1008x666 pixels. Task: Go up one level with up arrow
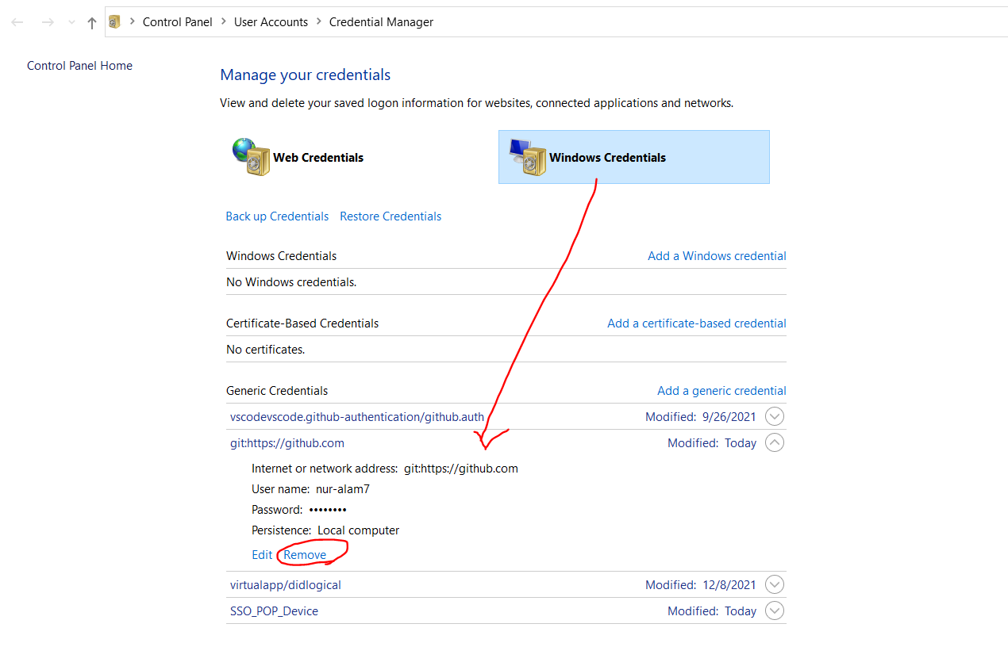[x=92, y=22]
